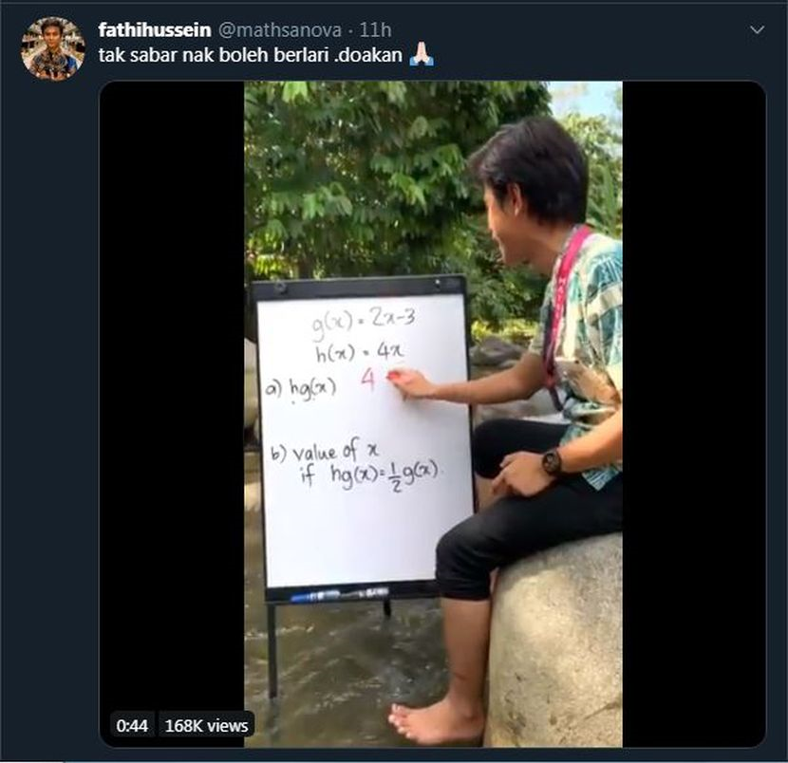Click the marker tray under the whiteboard
Screen dimensions: 788x763
tap(340, 594)
